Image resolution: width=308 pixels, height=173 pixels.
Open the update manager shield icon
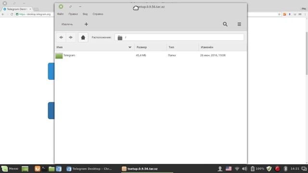pos(269,169)
